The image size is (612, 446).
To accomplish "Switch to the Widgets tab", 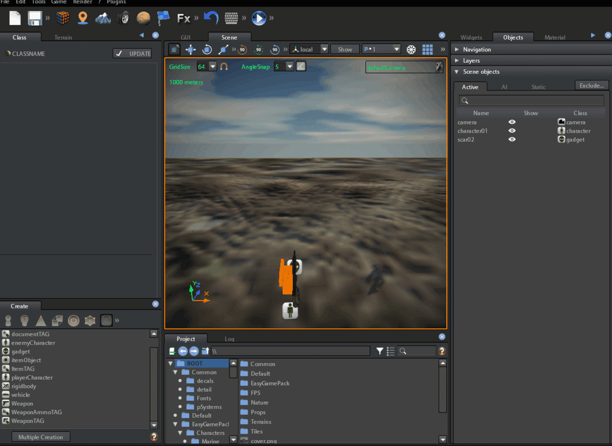I will 471,37.
